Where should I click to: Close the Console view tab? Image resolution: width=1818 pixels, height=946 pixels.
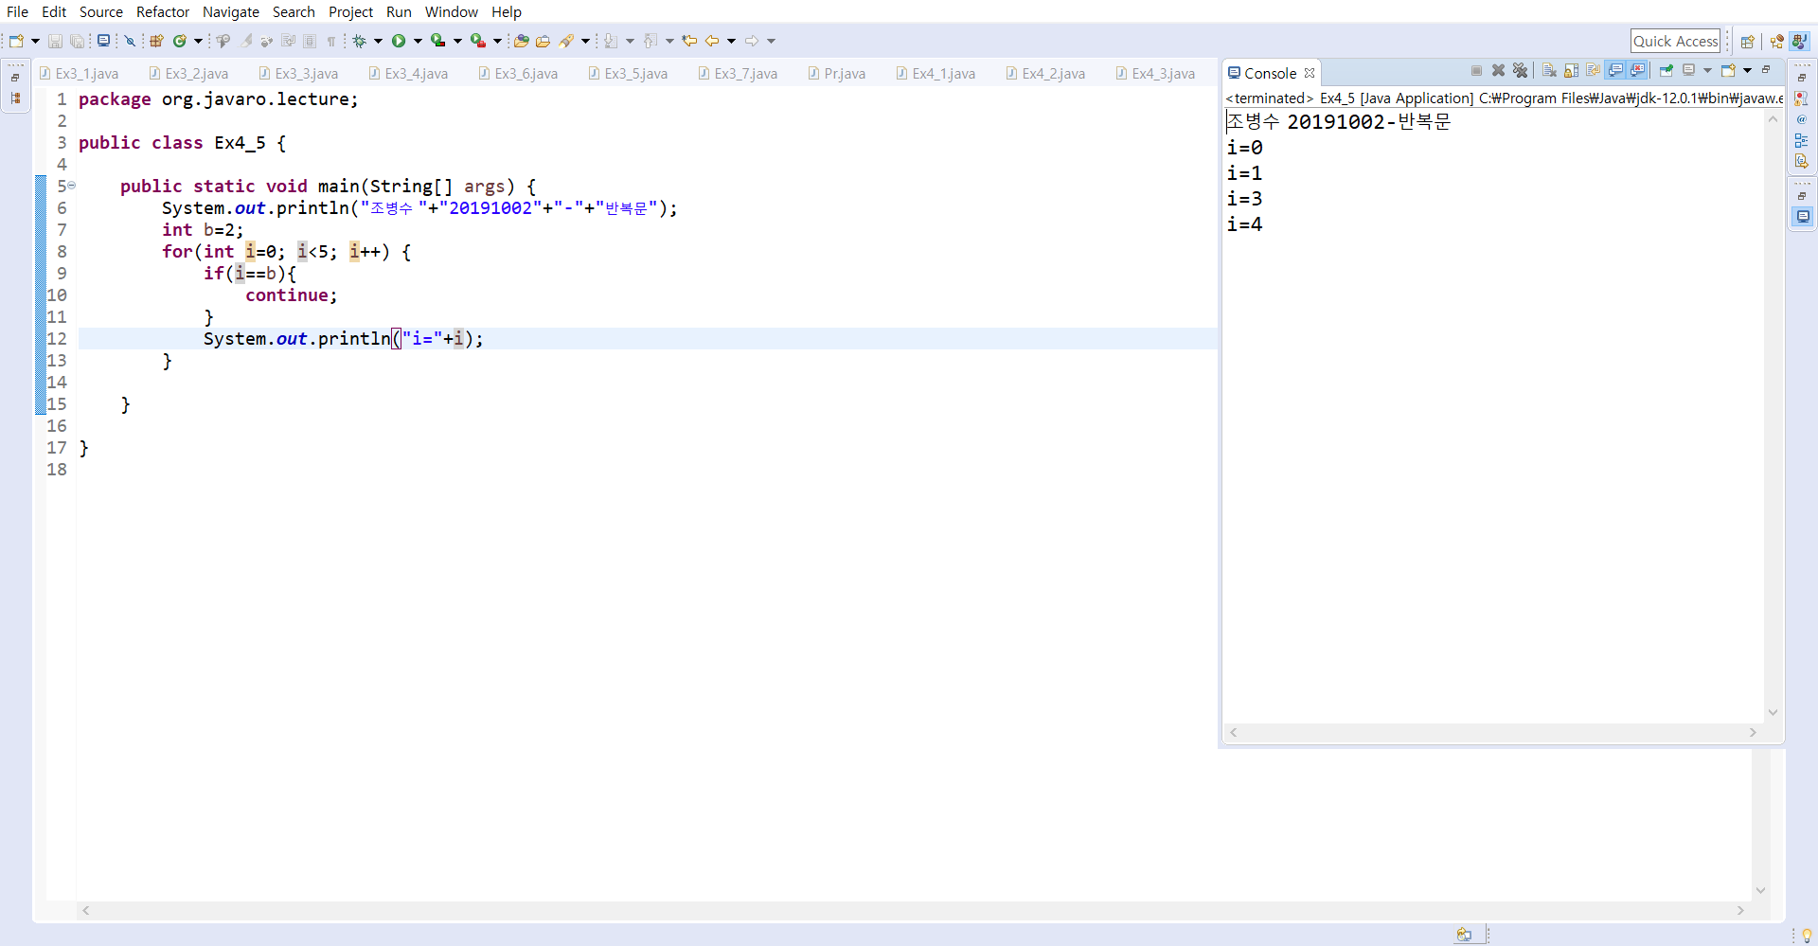tap(1310, 73)
